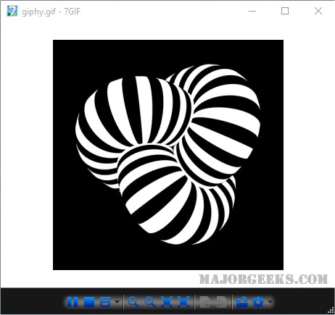Expand the settings dropdown arrow
The image size is (335, 315).
tap(270, 302)
